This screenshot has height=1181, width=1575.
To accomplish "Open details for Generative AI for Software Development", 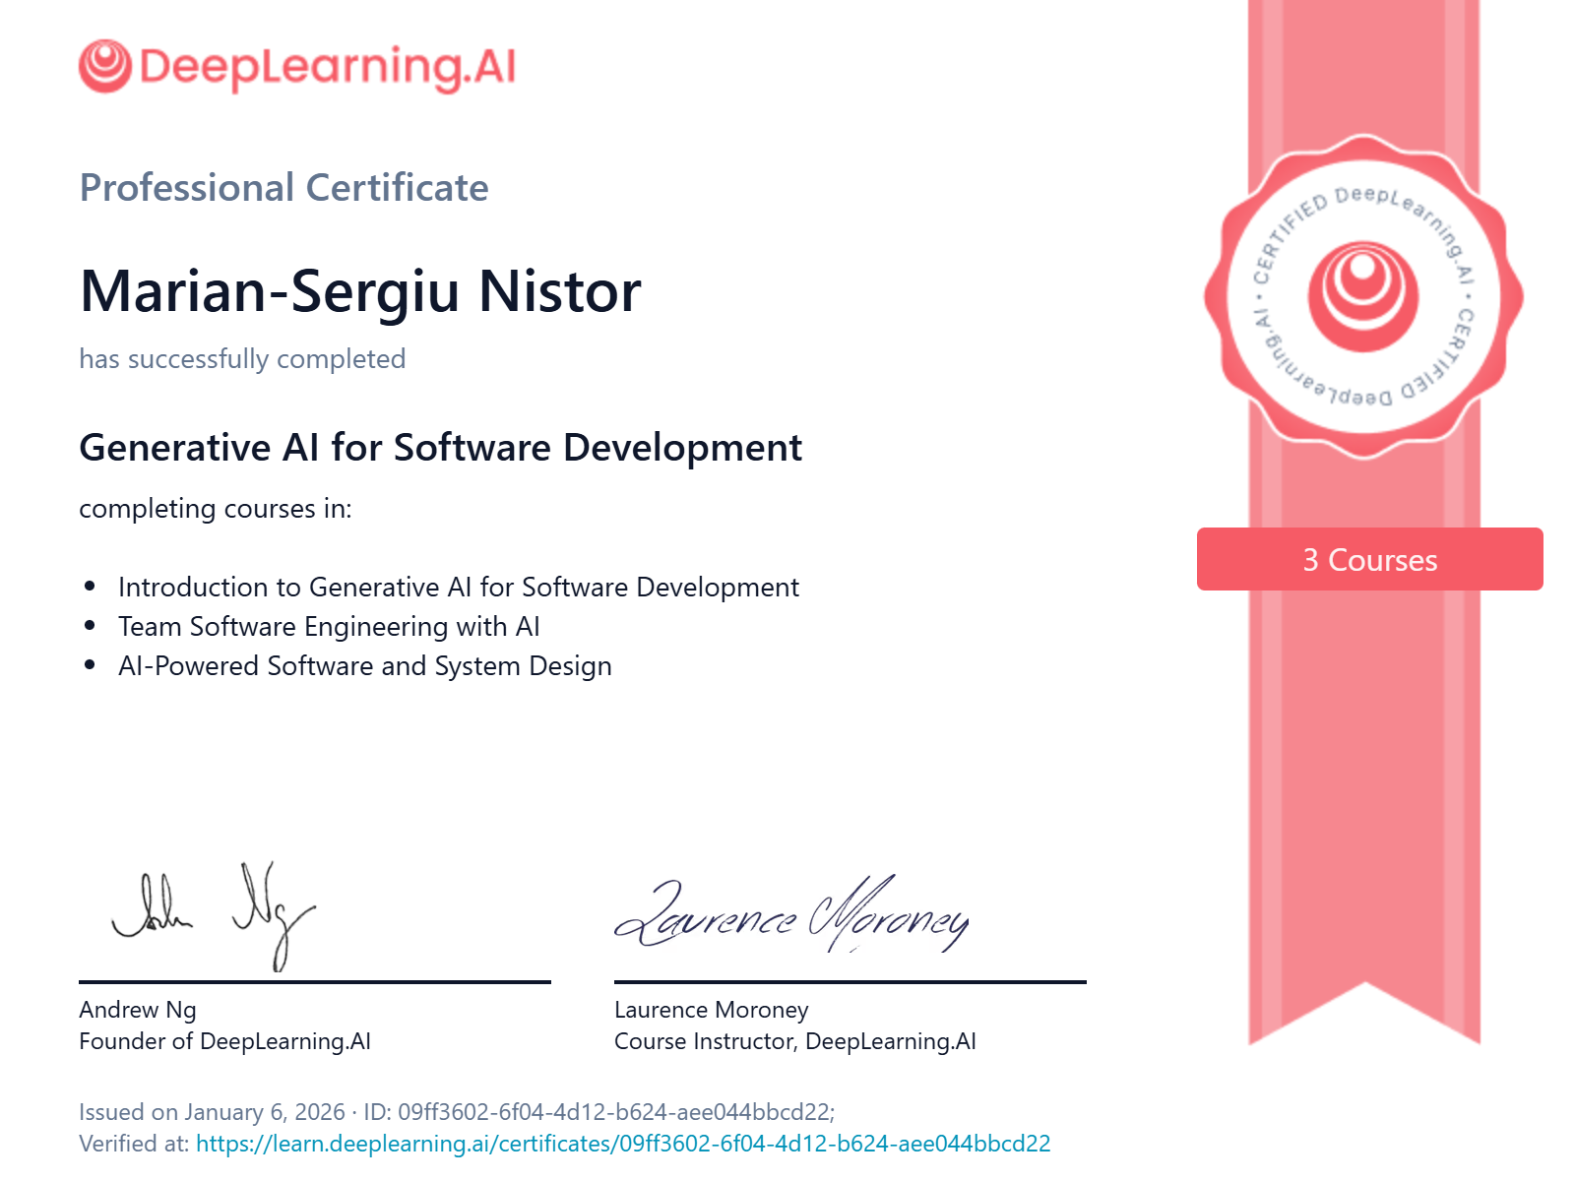I will 441,448.
